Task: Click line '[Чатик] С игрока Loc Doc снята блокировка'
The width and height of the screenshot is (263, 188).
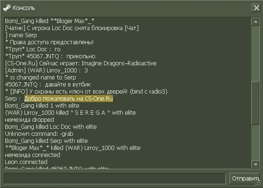Action: (72, 28)
